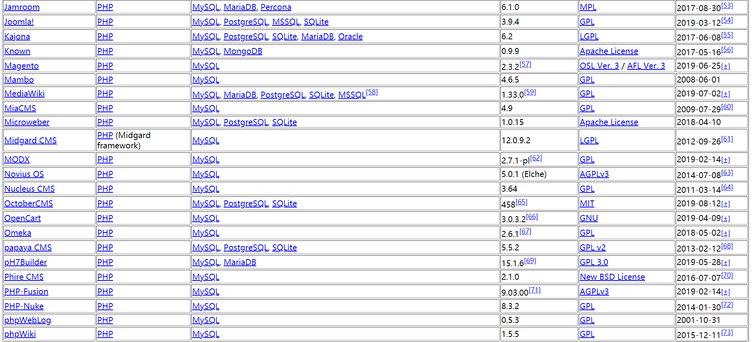Image resolution: width=752 pixels, height=342 pixels.
Task: Click MSSQL in the Joomla! row
Action: click(x=286, y=22)
